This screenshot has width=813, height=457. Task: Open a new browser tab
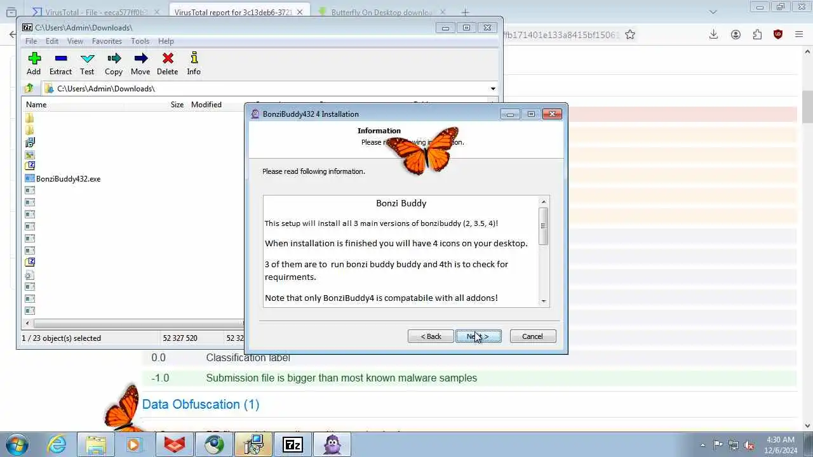click(x=465, y=12)
